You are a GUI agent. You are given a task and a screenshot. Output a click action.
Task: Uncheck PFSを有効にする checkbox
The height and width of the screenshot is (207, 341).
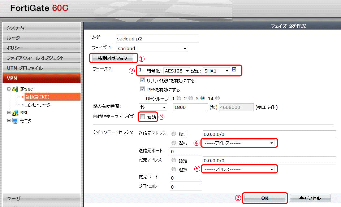click(142, 89)
